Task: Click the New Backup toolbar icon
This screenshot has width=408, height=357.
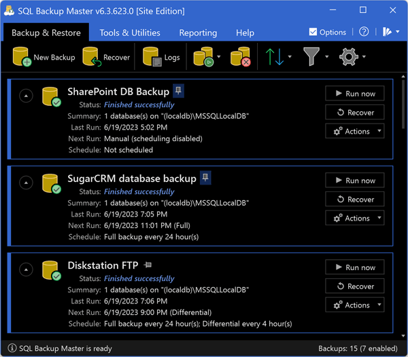Action: 22,57
